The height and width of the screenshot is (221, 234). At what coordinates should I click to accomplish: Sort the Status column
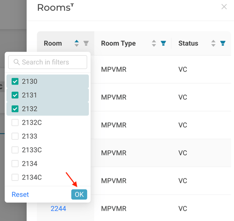pos(213,43)
